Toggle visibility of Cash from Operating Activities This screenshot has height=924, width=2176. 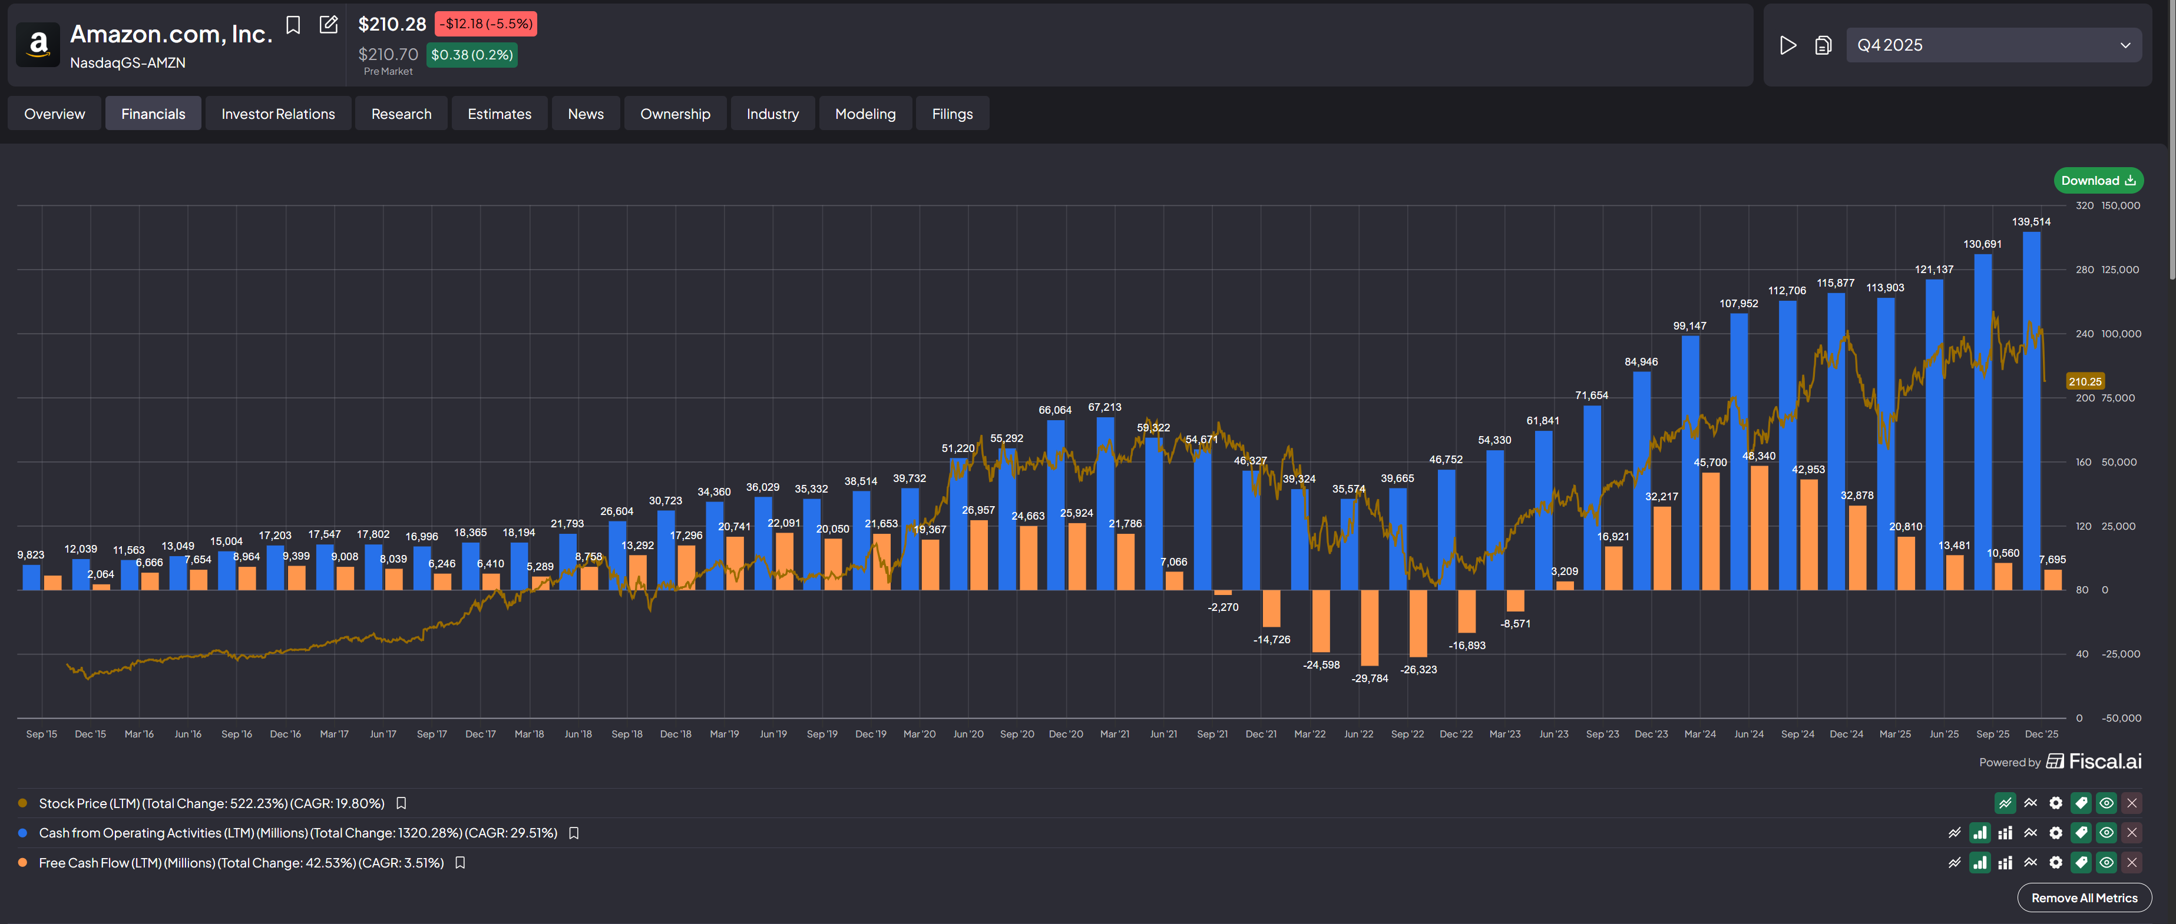point(2106,833)
